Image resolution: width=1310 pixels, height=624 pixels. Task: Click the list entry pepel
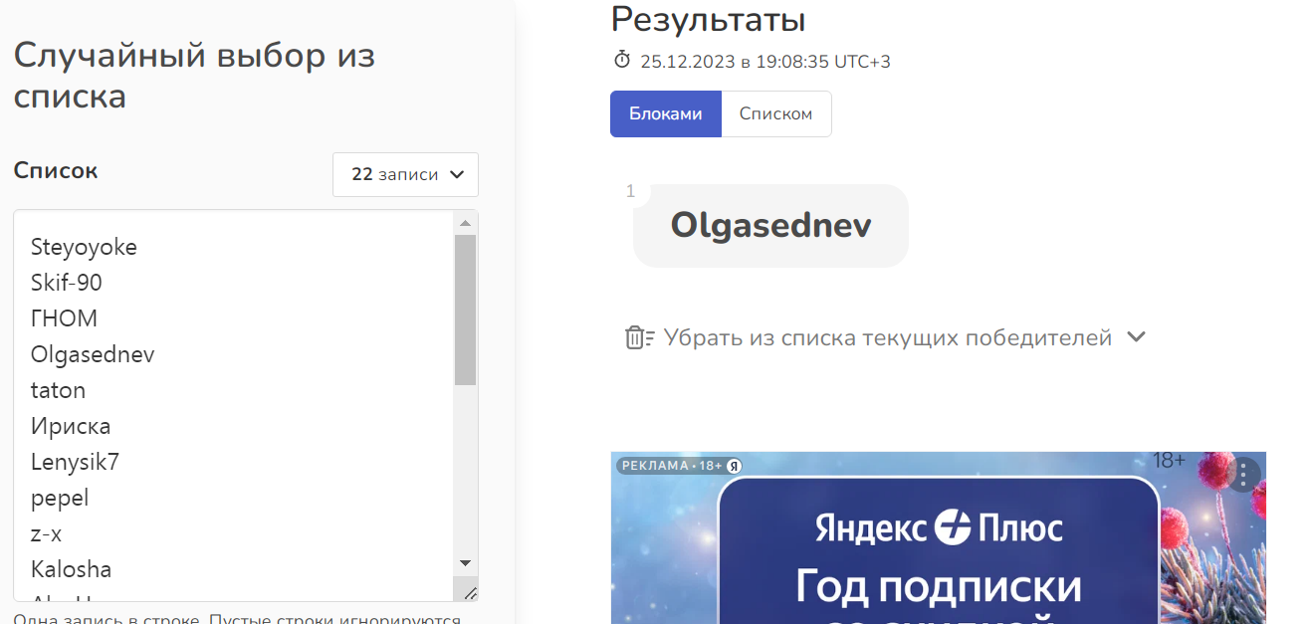[x=60, y=498]
